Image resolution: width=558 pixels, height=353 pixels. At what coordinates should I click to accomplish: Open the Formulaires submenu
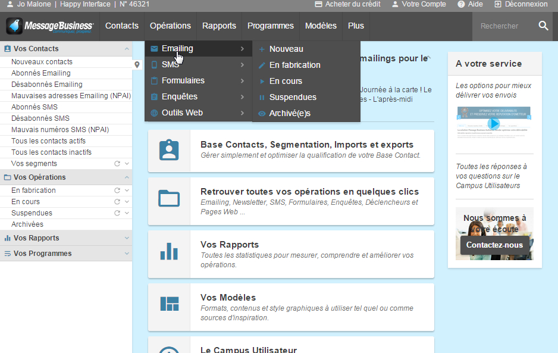198,80
